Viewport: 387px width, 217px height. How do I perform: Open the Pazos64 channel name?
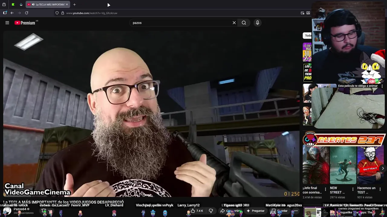20,209
